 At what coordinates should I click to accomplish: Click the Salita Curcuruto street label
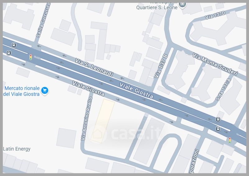43,20
